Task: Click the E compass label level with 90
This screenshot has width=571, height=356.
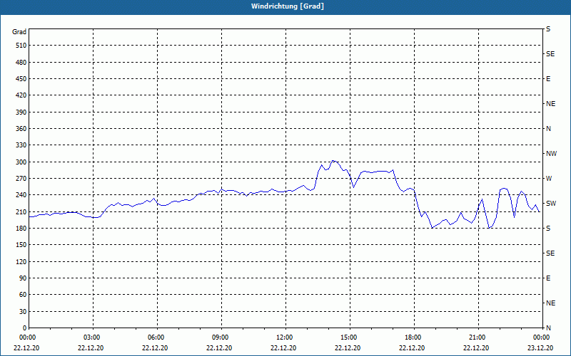Action: pyautogui.click(x=548, y=278)
